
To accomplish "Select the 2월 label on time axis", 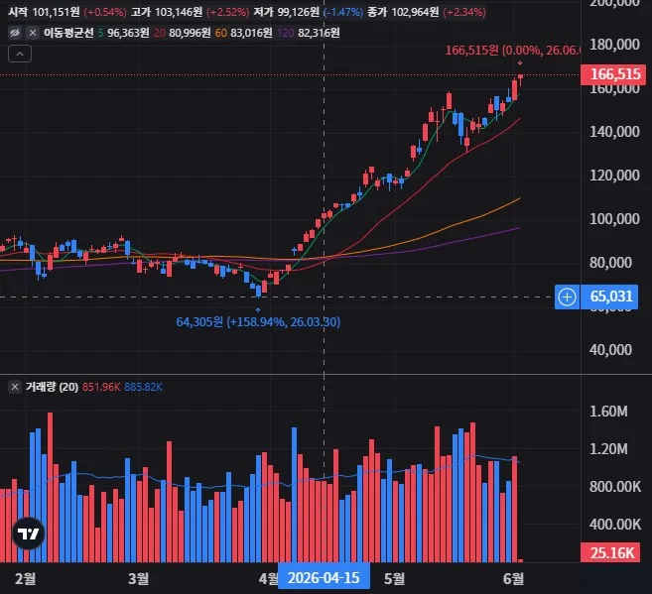I will 26,578.
